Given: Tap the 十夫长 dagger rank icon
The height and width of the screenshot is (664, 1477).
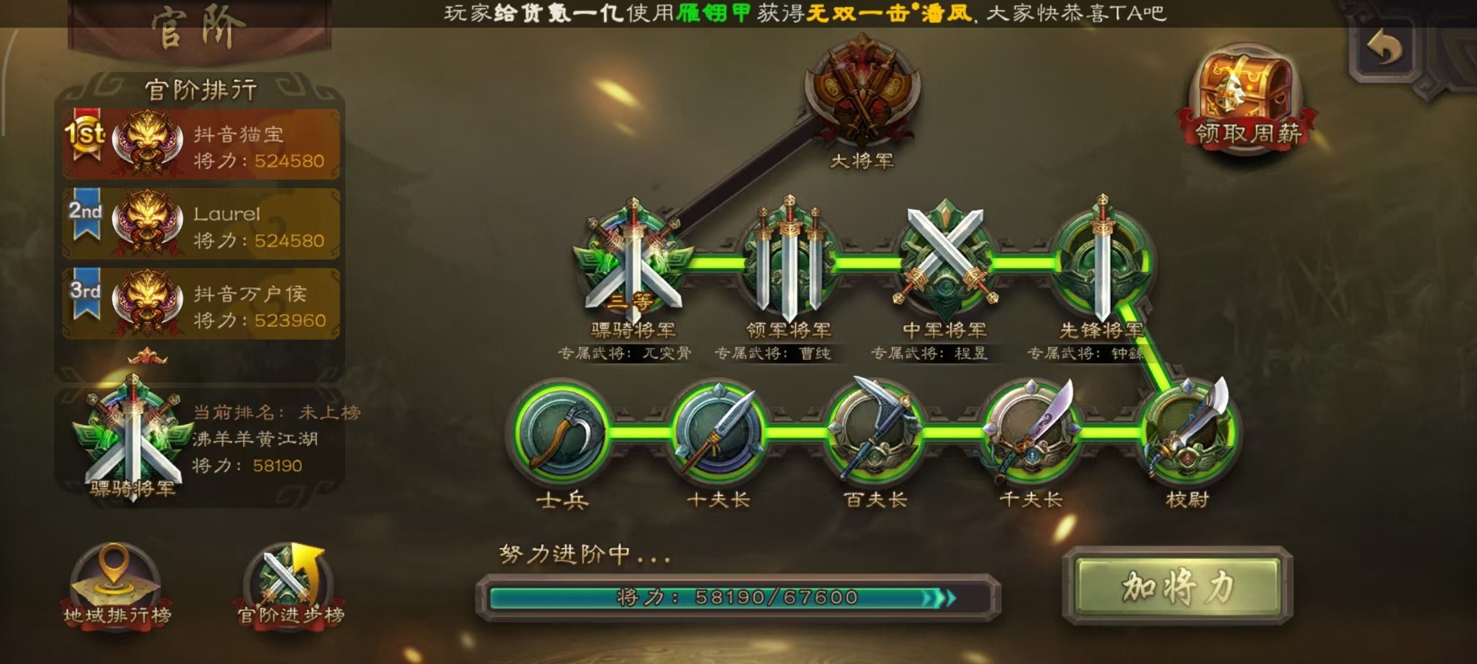Looking at the screenshot, I should [x=718, y=432].
